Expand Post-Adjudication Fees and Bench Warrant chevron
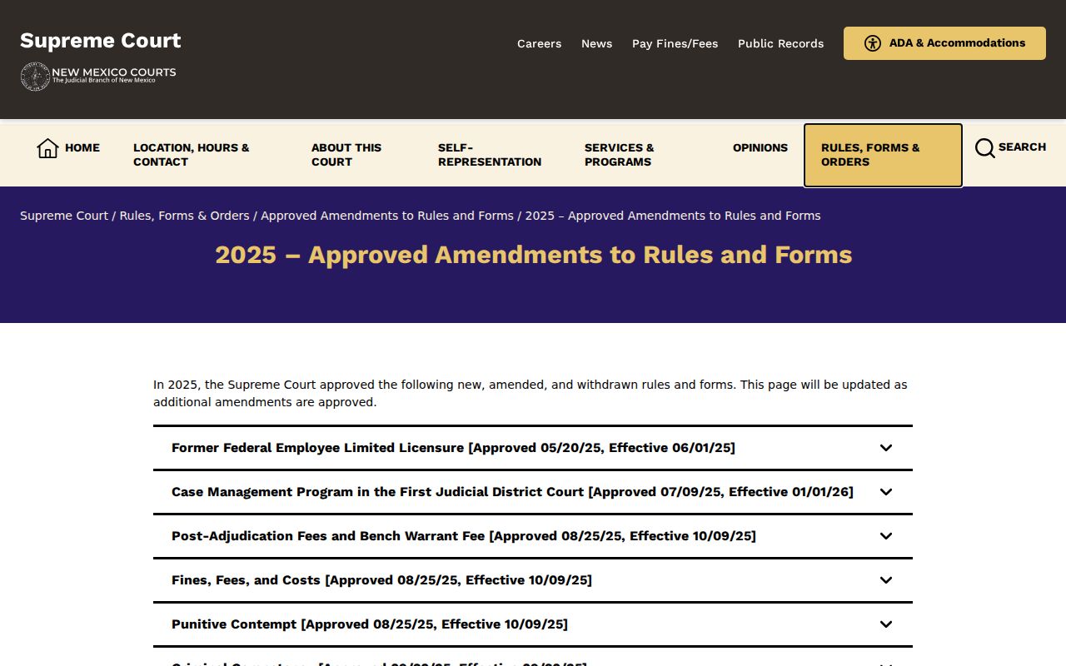 [x=886, y=536]
